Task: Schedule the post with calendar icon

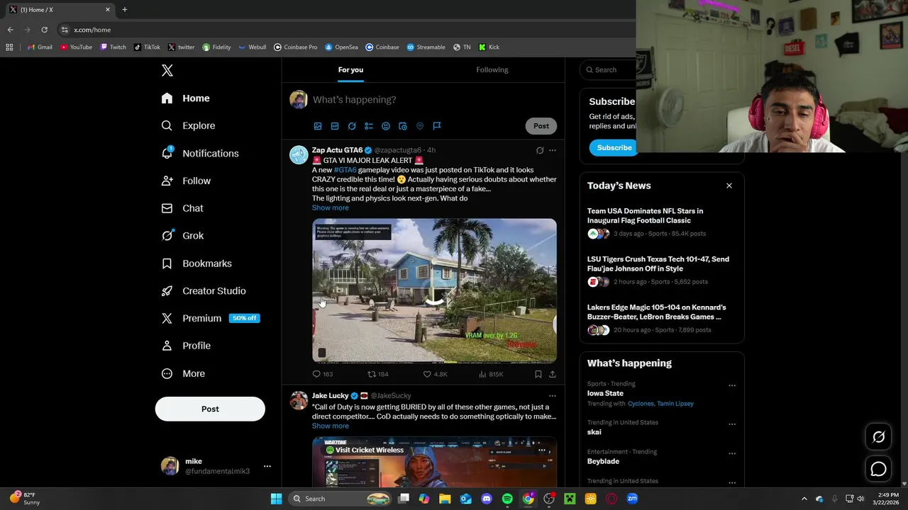Action: coord(403,126)
